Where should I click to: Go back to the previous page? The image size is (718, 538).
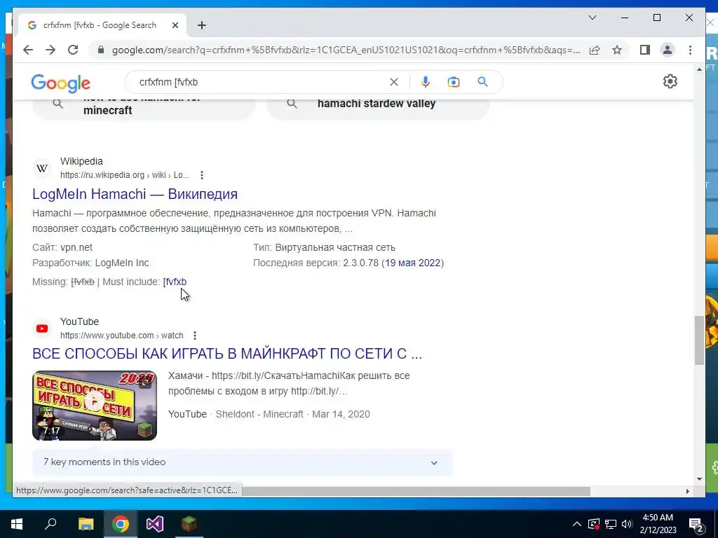[28, 50]
